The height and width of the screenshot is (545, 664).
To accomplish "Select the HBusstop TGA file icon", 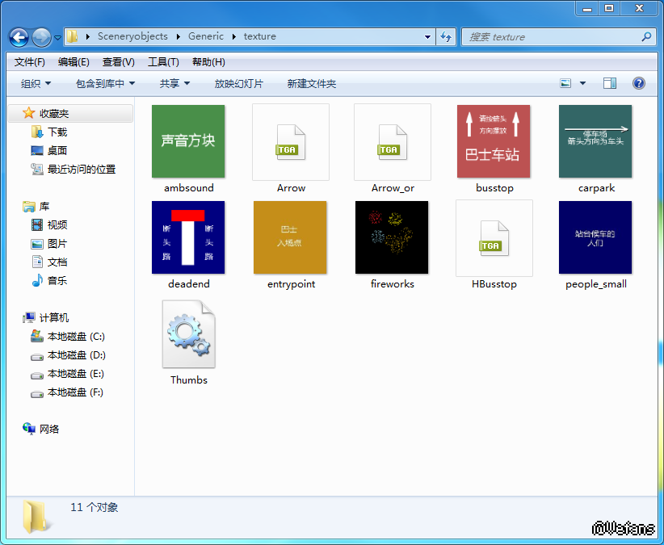I will [x=494, y=238].
